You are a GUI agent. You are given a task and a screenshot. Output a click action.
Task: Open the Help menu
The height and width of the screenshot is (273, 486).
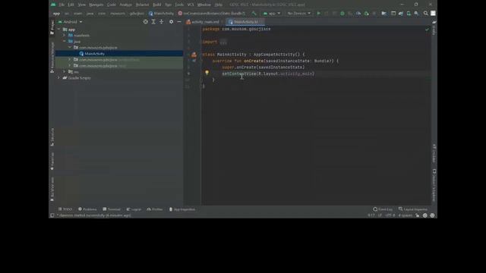tap(218, 5)
